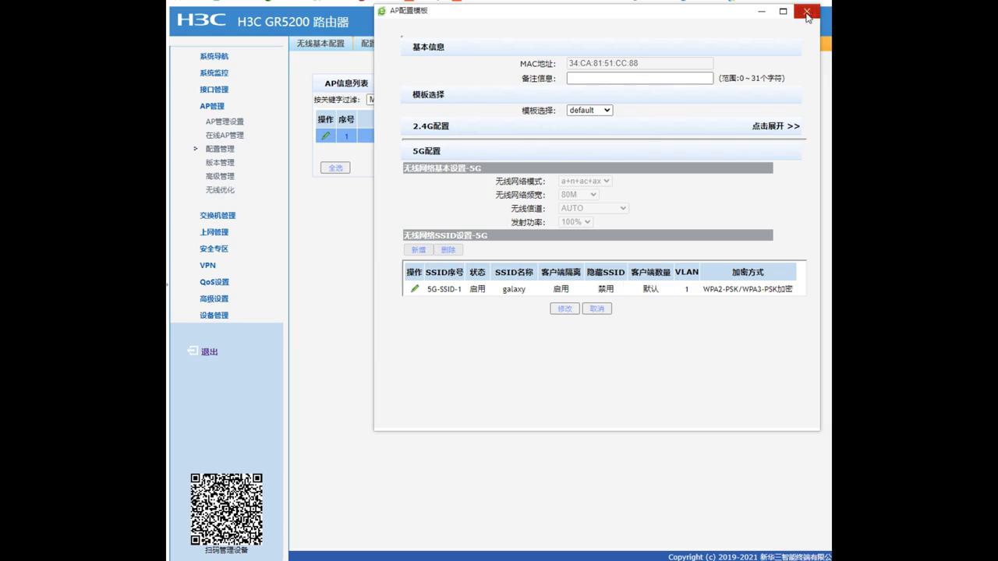Screen dimensions: 998x561
Task: Click the H3C logo in the header
Action: click(x=201, y=21)
